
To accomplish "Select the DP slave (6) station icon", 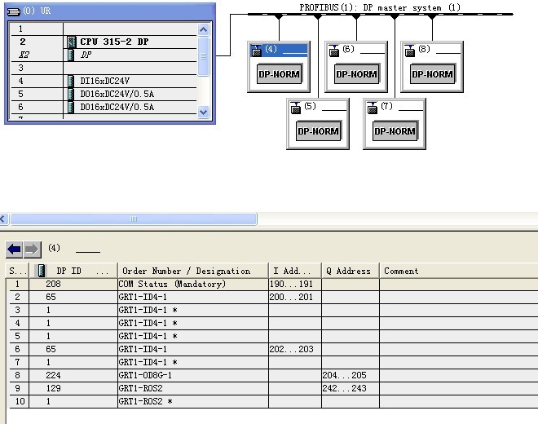I will coord(333,51).
